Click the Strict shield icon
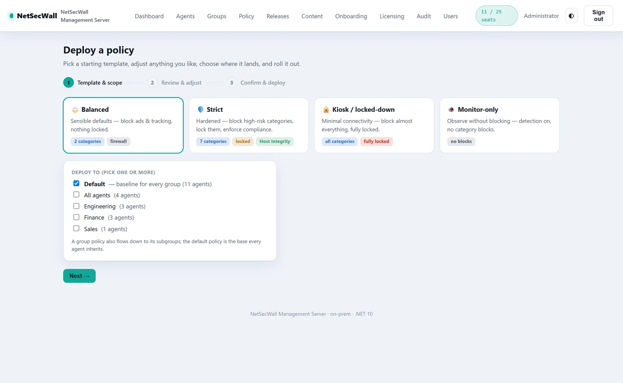 pos(201,110)
